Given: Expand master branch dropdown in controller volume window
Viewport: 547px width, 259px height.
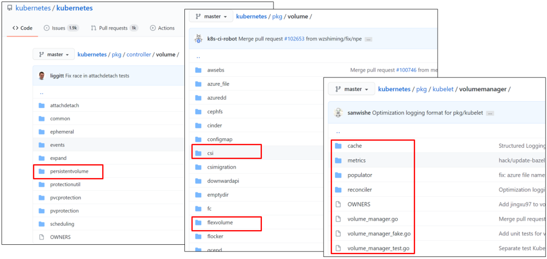Looking at the screenshot, I should coord(54,54).
